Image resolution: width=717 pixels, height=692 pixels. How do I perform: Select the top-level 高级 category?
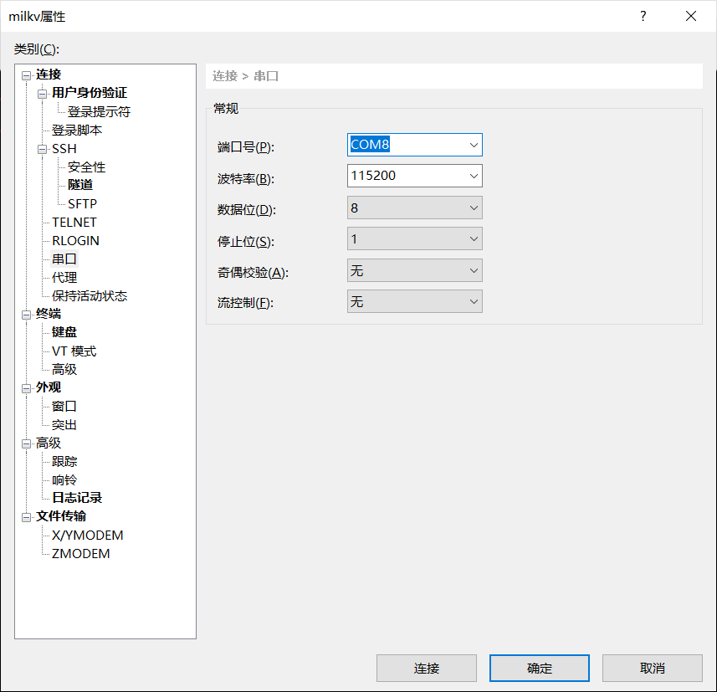(49, 443)
